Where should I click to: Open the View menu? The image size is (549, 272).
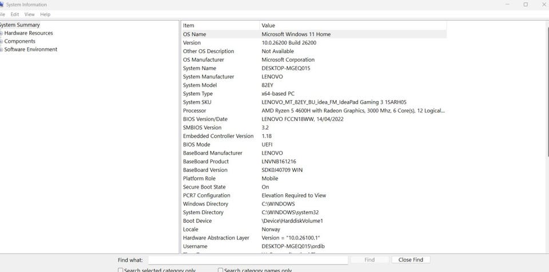[29, 14]
